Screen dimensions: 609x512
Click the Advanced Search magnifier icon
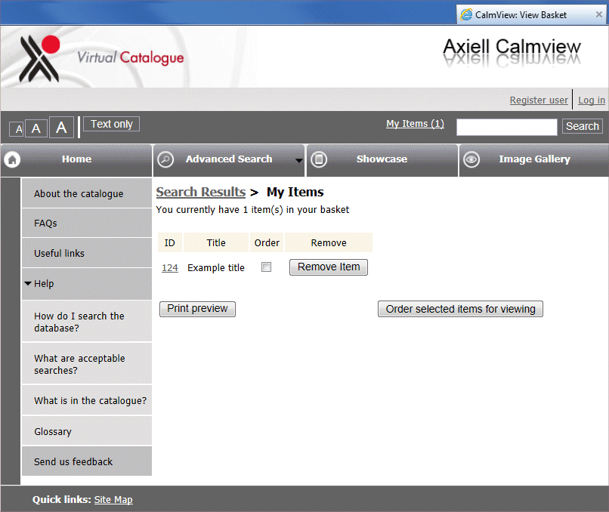[165, 159]
